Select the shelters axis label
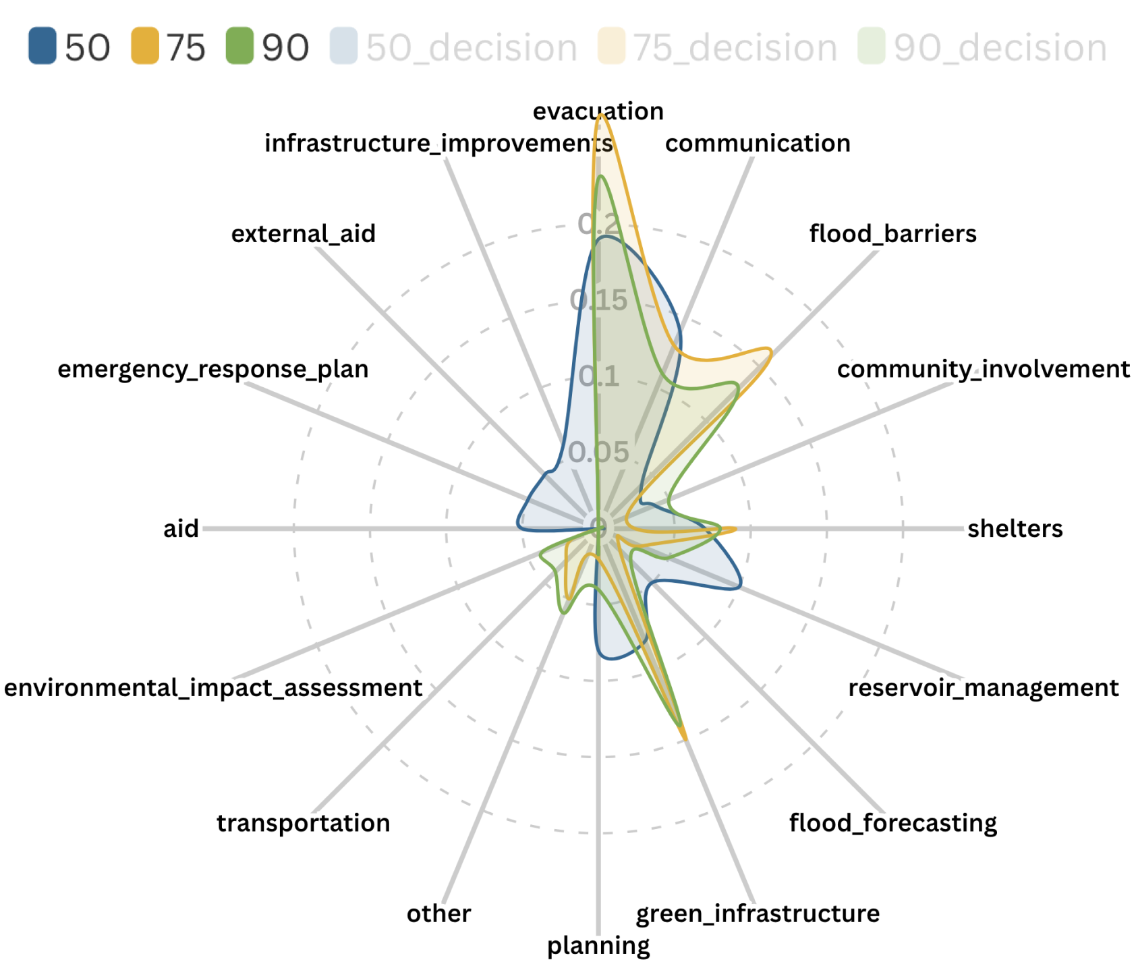 click(1015, 528)
